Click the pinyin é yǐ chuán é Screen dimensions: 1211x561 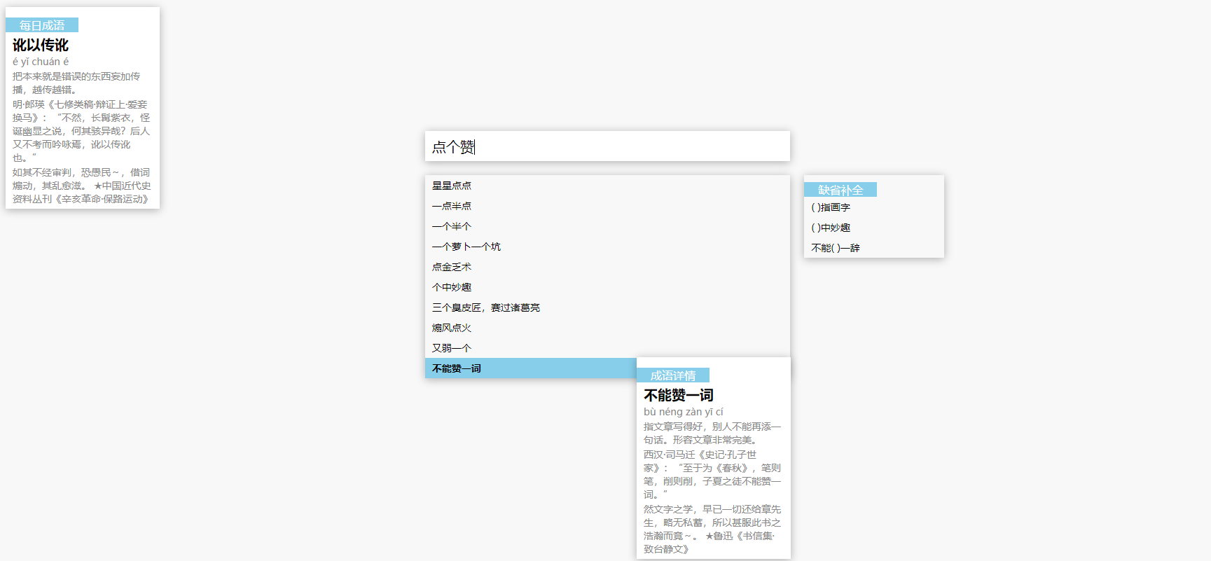(41, 62)
